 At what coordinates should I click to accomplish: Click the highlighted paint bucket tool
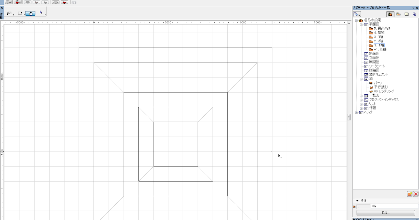click(30, 13)
